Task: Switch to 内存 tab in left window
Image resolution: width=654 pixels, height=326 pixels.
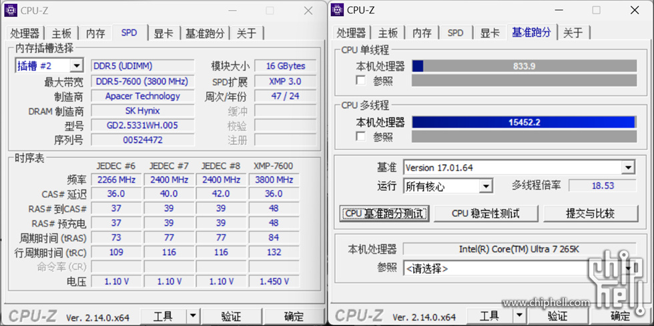Action: 95,33
